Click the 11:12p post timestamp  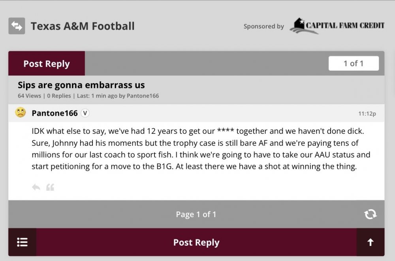[367, 114]
